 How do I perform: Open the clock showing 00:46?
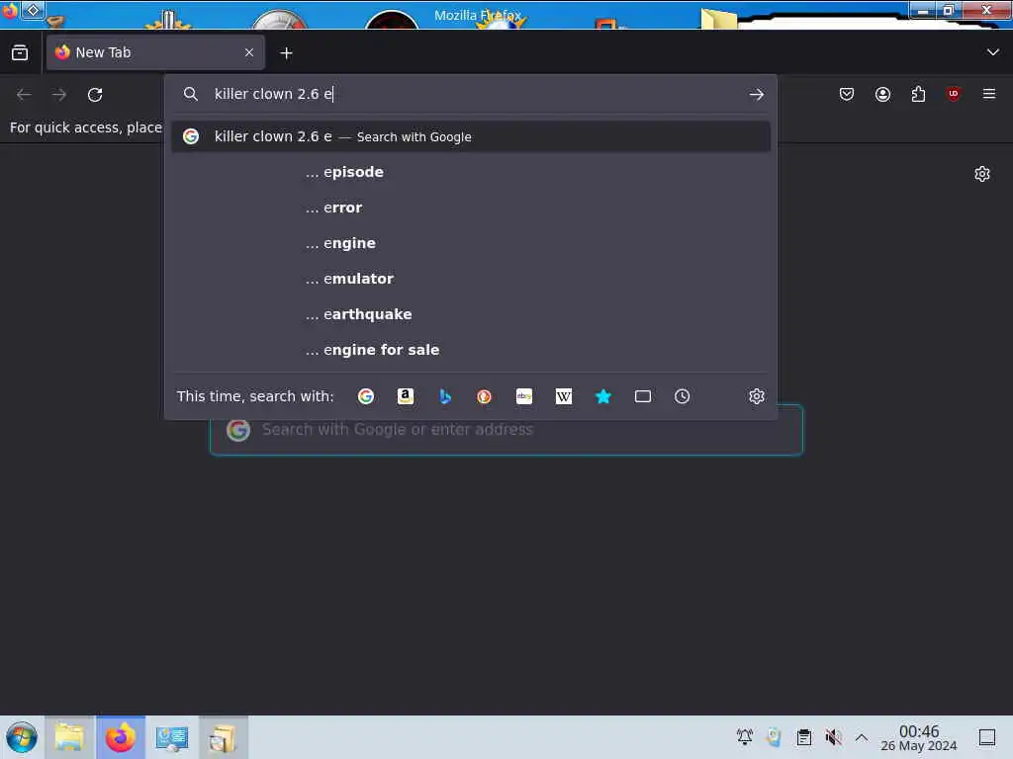[919, 737]
